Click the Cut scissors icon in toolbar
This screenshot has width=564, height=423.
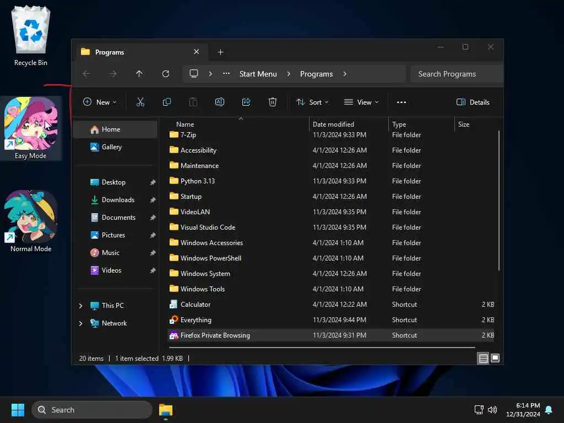(140, 102)
